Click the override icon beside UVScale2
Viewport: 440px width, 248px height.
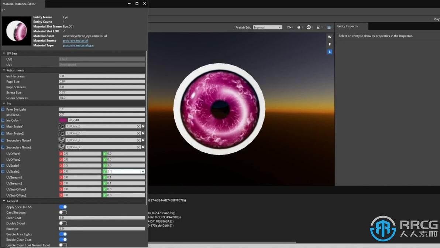tap(3, 171)
